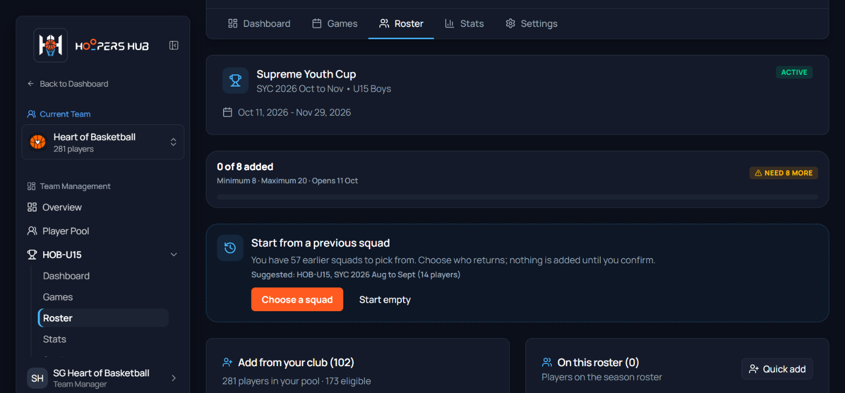This screenshot has width=845, height=393.
Task: Open the Current Team switcher dropdown
Action: point(103,142)
